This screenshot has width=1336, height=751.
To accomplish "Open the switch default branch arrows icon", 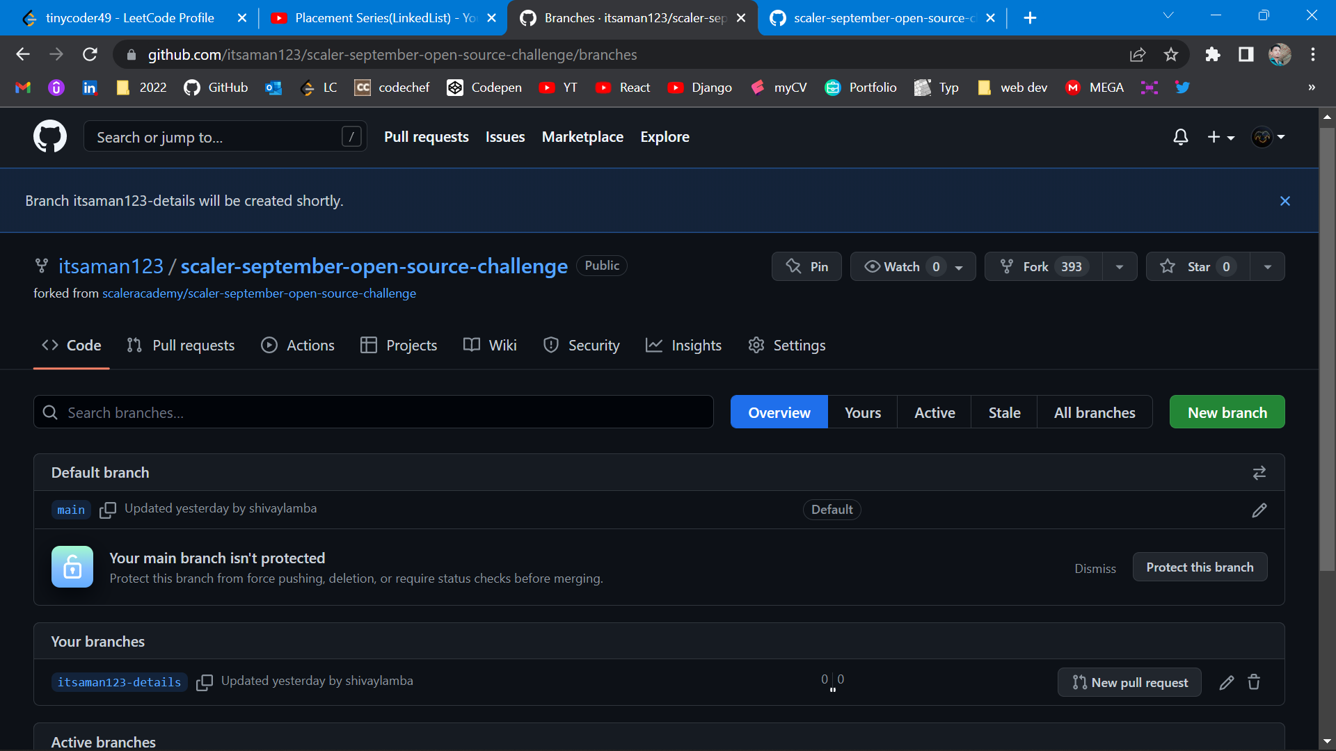I will [x=1259, y=472].
